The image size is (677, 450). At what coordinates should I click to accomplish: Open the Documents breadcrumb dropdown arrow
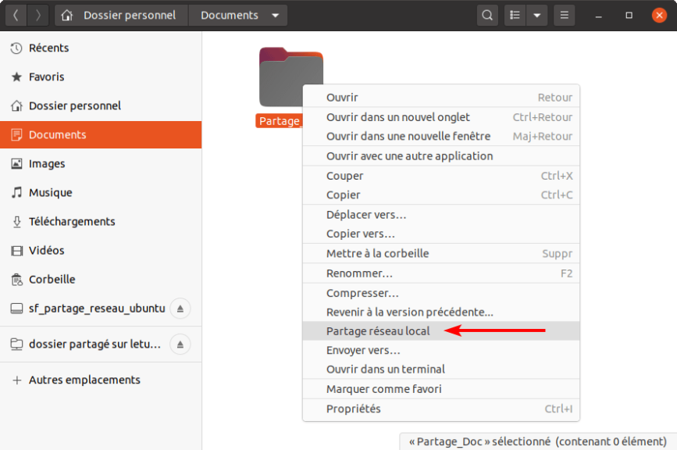point(273,14)
